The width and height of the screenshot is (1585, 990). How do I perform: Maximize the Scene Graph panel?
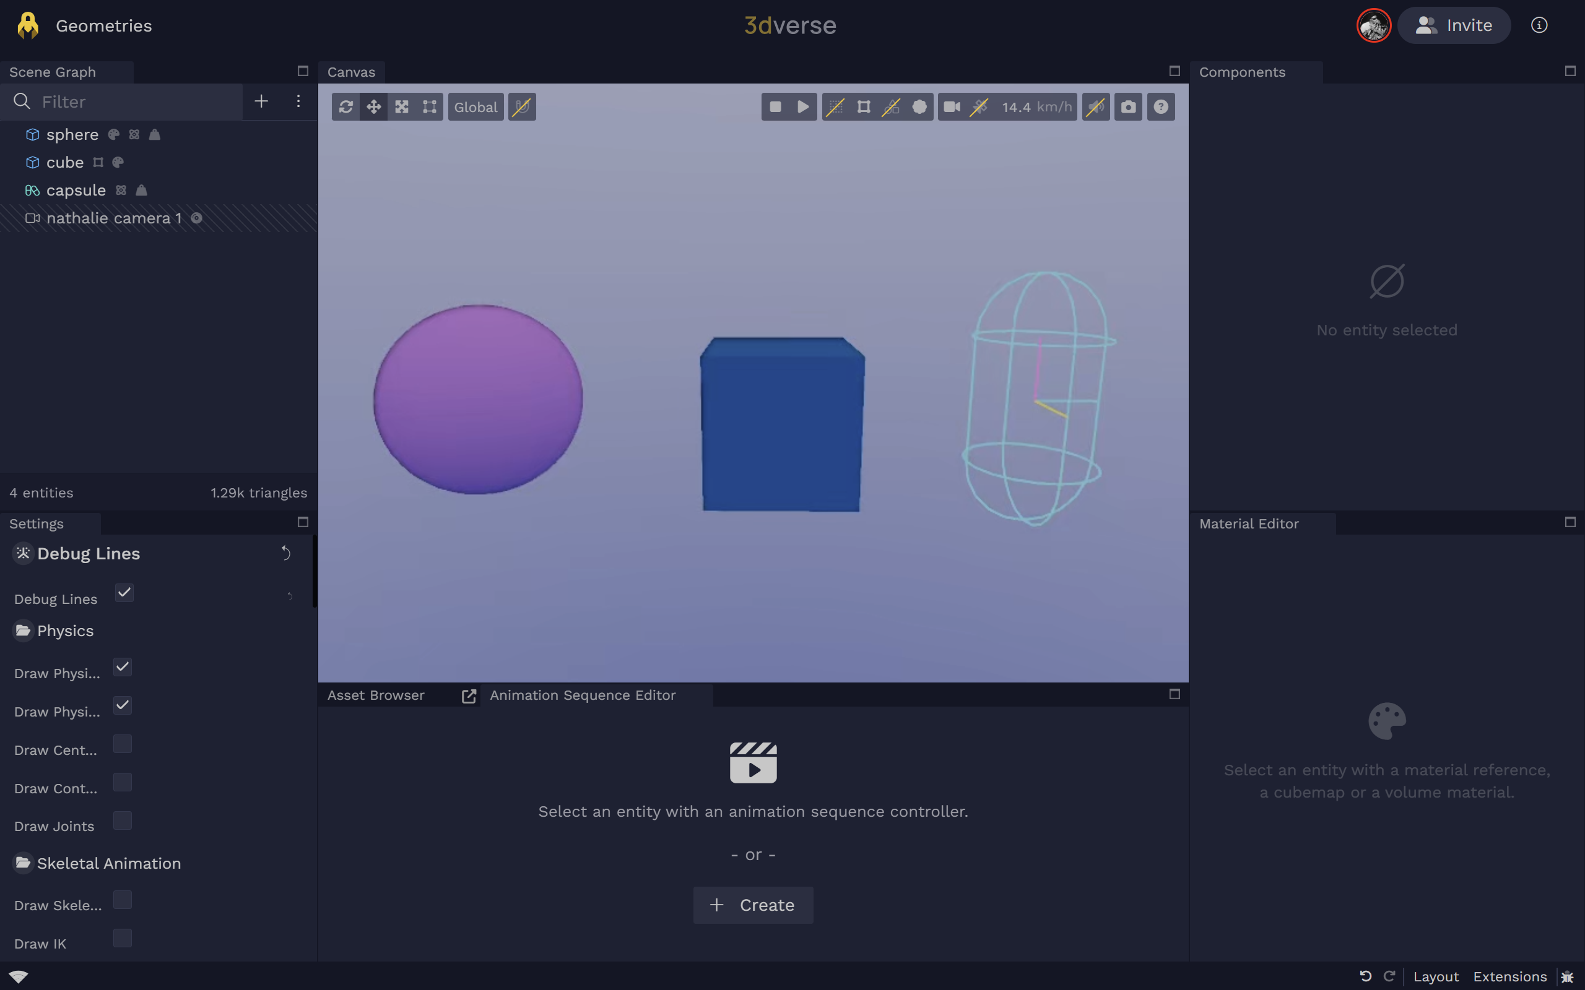[x=303, y=71]
